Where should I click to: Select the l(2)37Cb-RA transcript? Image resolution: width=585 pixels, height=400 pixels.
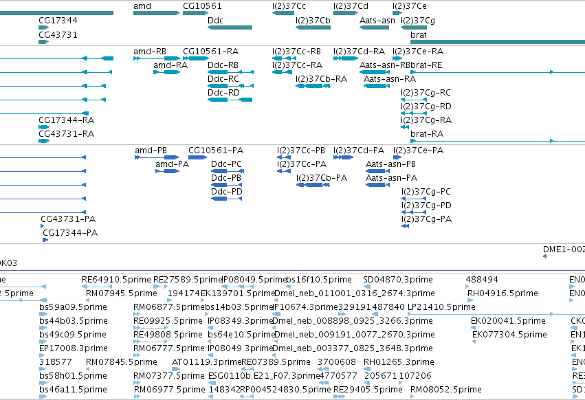coord(313,86)
